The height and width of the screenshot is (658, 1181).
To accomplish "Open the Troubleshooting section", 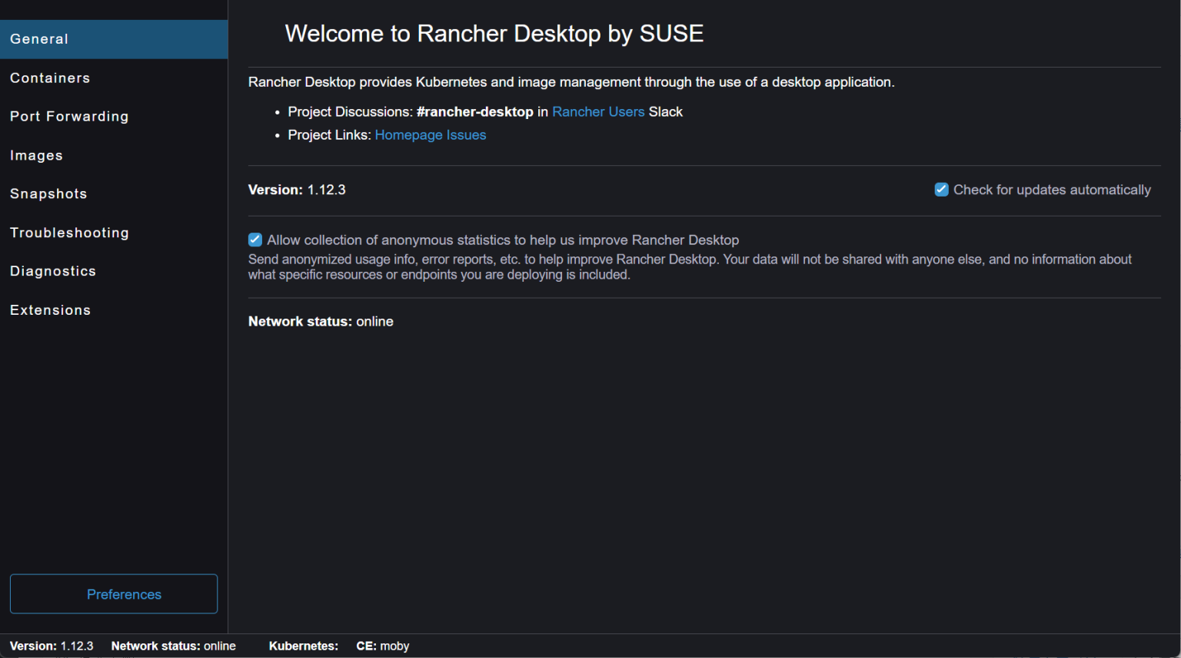I will (x=69, y=232).
